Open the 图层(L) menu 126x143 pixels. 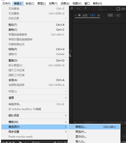click(x=42, y=4)
